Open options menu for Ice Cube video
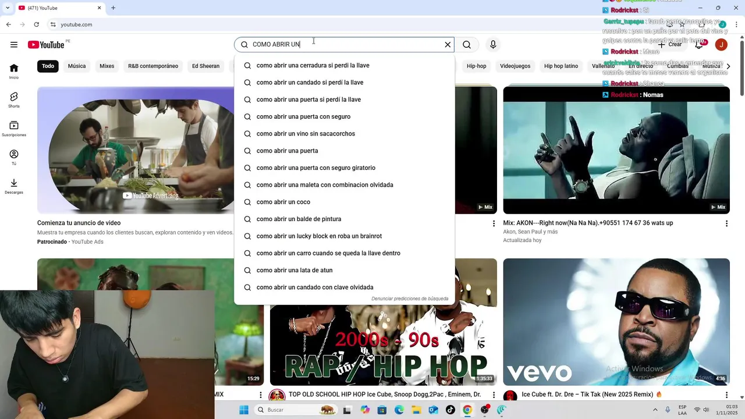 pos(726,395)
